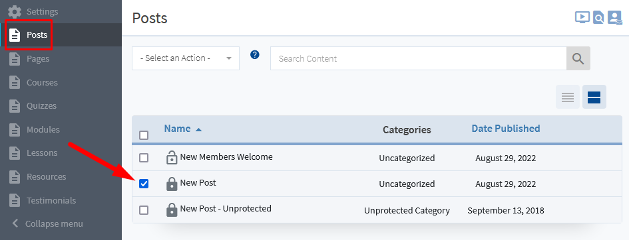The height and width of the screenshot is (240, 629).
Task: Check the select-all checkbox in table header
Action: (144, 135)
